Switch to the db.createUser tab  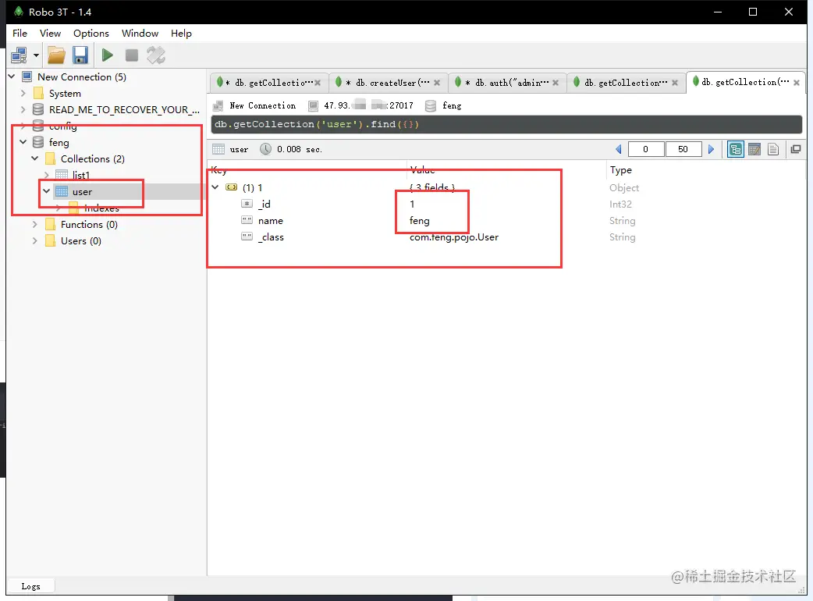coord(387,83)
